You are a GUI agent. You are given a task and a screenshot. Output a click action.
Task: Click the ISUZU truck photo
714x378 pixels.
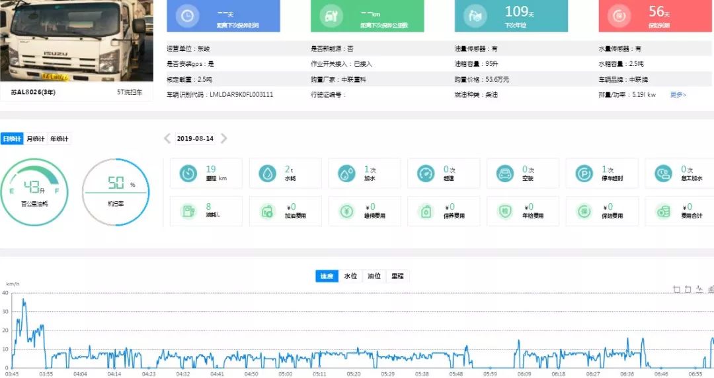pyautogui.click(x=77, y=40)
